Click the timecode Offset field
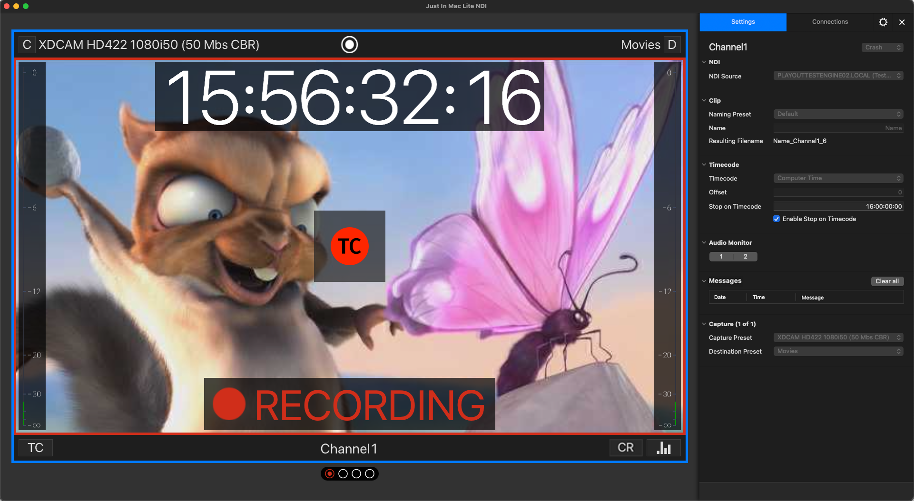914x501 pixels. point(838,193)
